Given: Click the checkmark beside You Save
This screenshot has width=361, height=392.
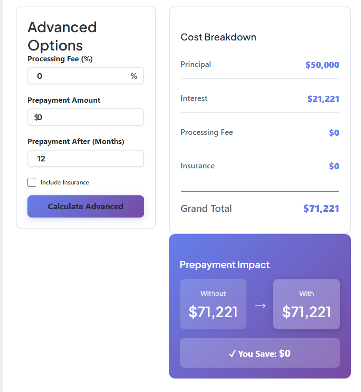Looking at the screenshot, I should click(233, 354).
